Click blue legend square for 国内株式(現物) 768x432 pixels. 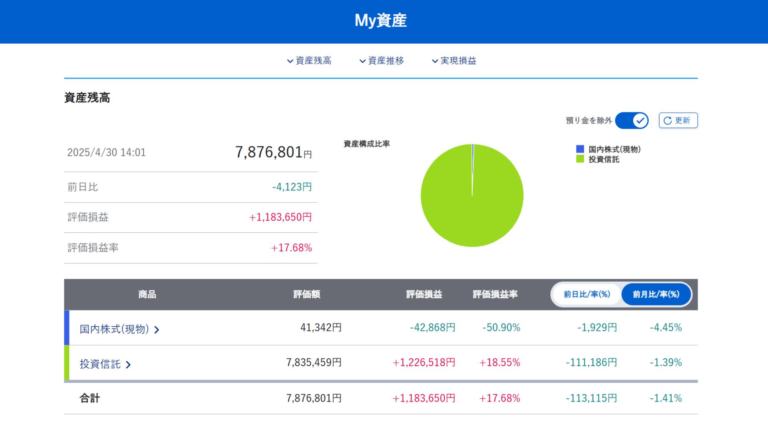tap(580, 149)
